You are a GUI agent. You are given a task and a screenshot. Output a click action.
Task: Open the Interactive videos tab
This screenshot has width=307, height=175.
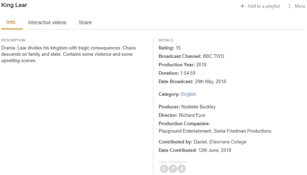(x=47, y=22)
